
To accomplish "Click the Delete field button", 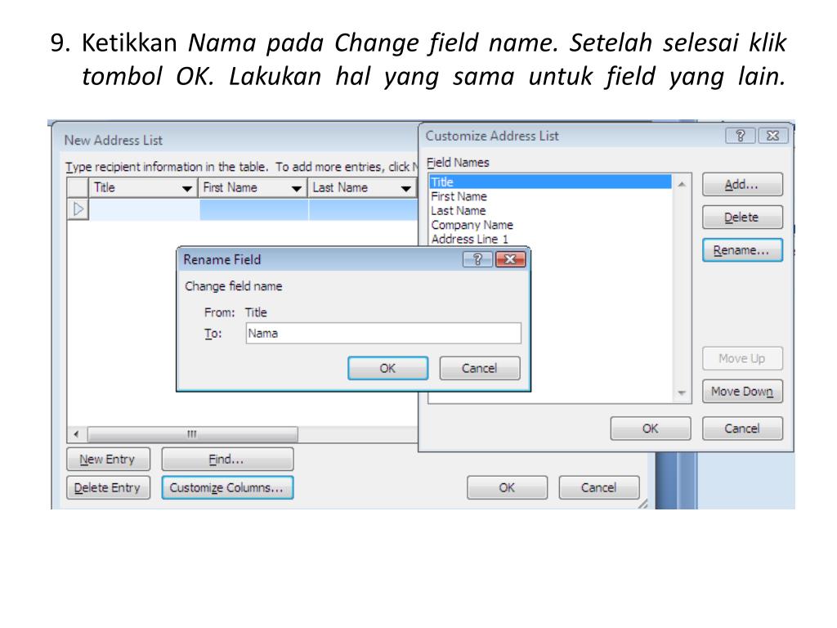I will (x=742, y=218).
